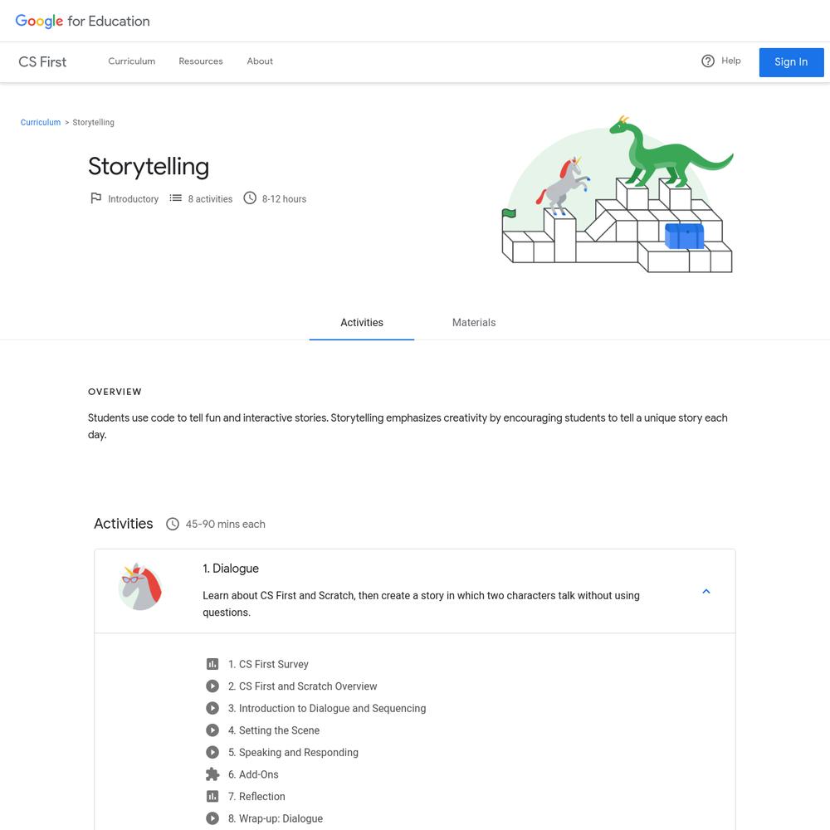Click the survey chart icon beside CS First Survey
830x830 pixels.
pyautogui.click(x=212, y=664)
